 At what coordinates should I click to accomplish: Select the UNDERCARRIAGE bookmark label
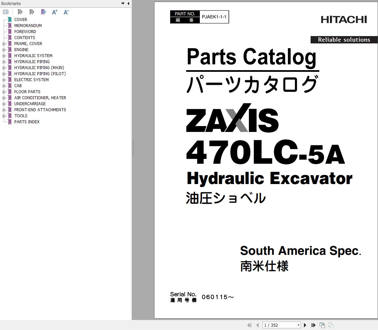click(x=30, y=104)
